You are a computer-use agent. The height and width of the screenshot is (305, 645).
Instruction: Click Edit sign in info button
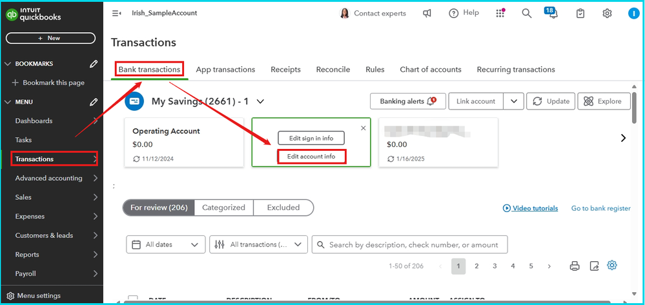[x=311, y=138]
